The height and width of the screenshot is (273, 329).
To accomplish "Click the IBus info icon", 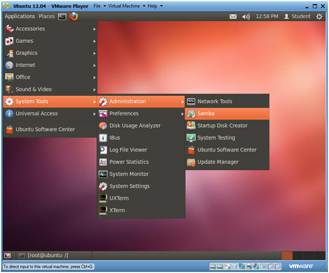I will 103,138.
